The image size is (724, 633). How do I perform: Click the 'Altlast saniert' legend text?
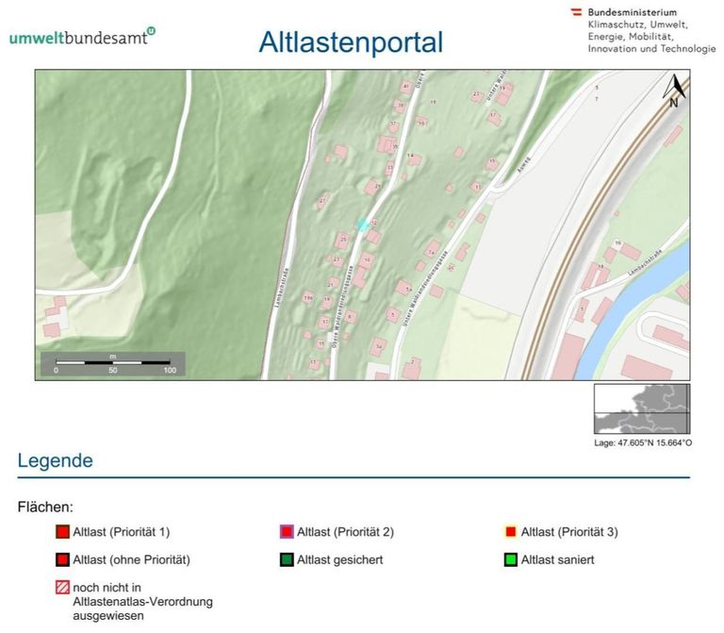pos(558,559)
